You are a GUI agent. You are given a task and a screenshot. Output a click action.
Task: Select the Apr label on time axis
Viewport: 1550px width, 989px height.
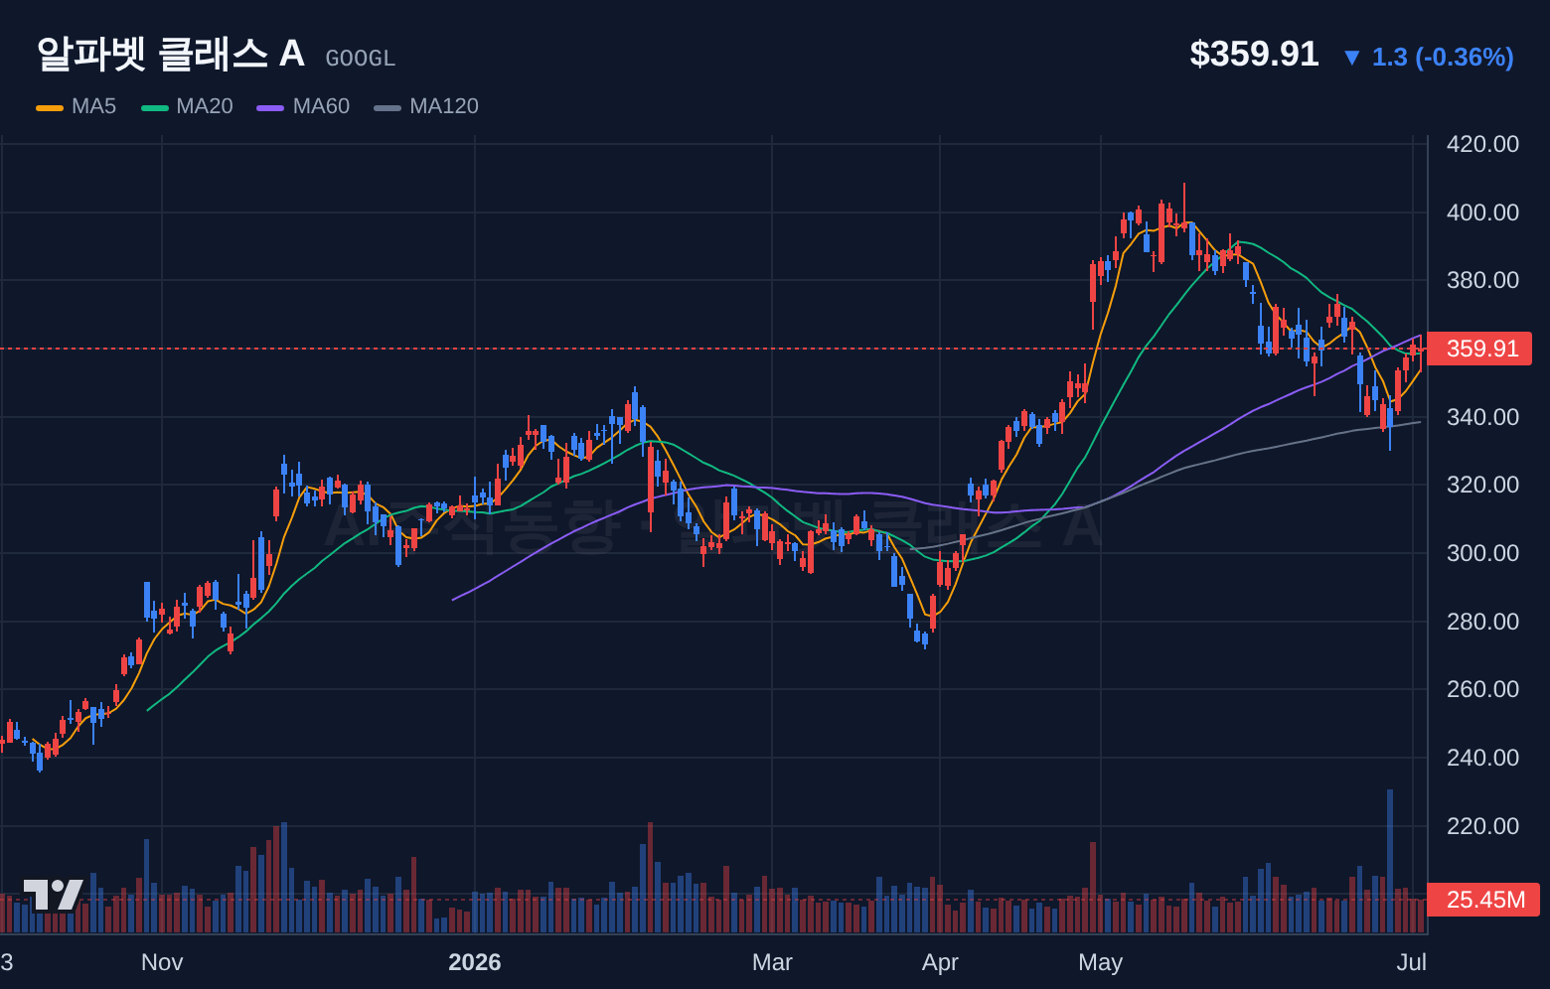click(x=940, y=962)
